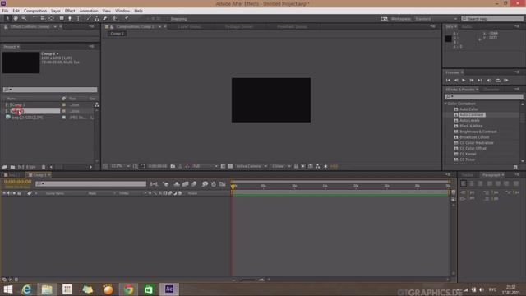This screenshot has width=526, height=296.
Task: Select the Pen tool
Action: pos(70,18)
